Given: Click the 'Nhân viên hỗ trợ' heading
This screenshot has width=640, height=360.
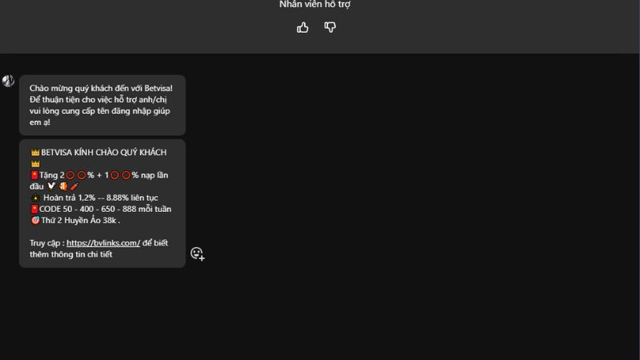Looking at the screenshot, I should click(x=314, y=5).
